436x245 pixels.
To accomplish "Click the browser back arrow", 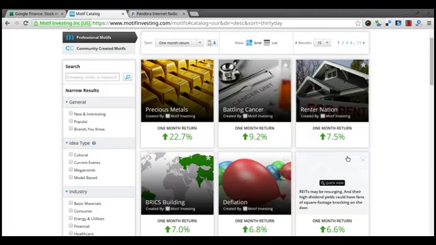I will [7, 23].
